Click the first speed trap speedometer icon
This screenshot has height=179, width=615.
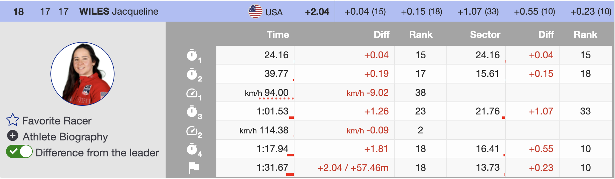point(192,93)
